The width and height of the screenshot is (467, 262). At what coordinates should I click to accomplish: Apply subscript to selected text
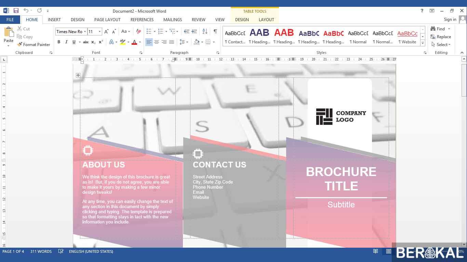93,42
